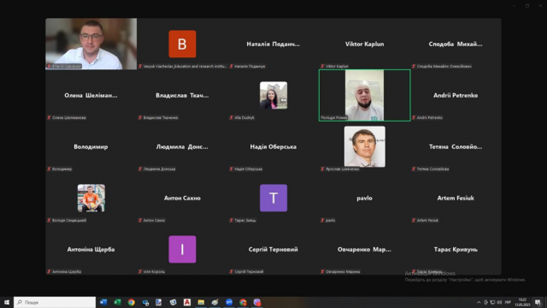Viewport: 547px width, 308px height.
Task: Open File Explorer from the taskbar
Action: [201, 302]
